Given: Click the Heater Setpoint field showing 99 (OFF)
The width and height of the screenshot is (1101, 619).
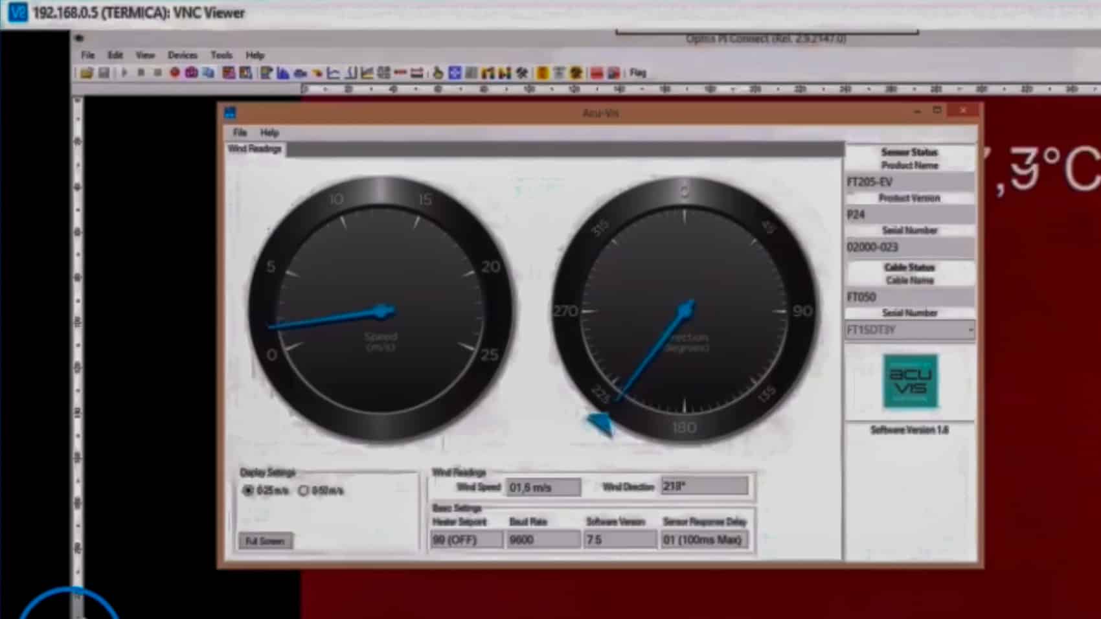Looking at the screenshot, I should click(466, 539).
